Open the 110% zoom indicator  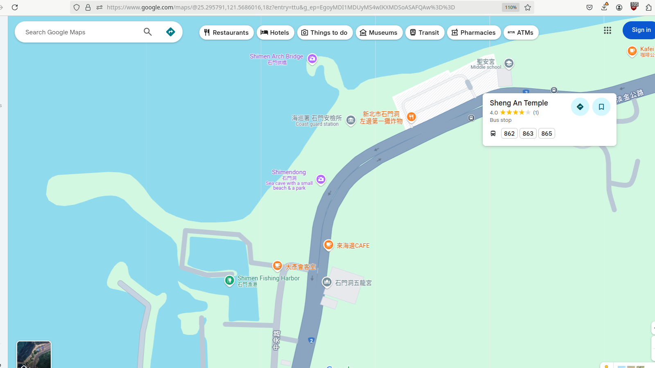tap(510, 7)
